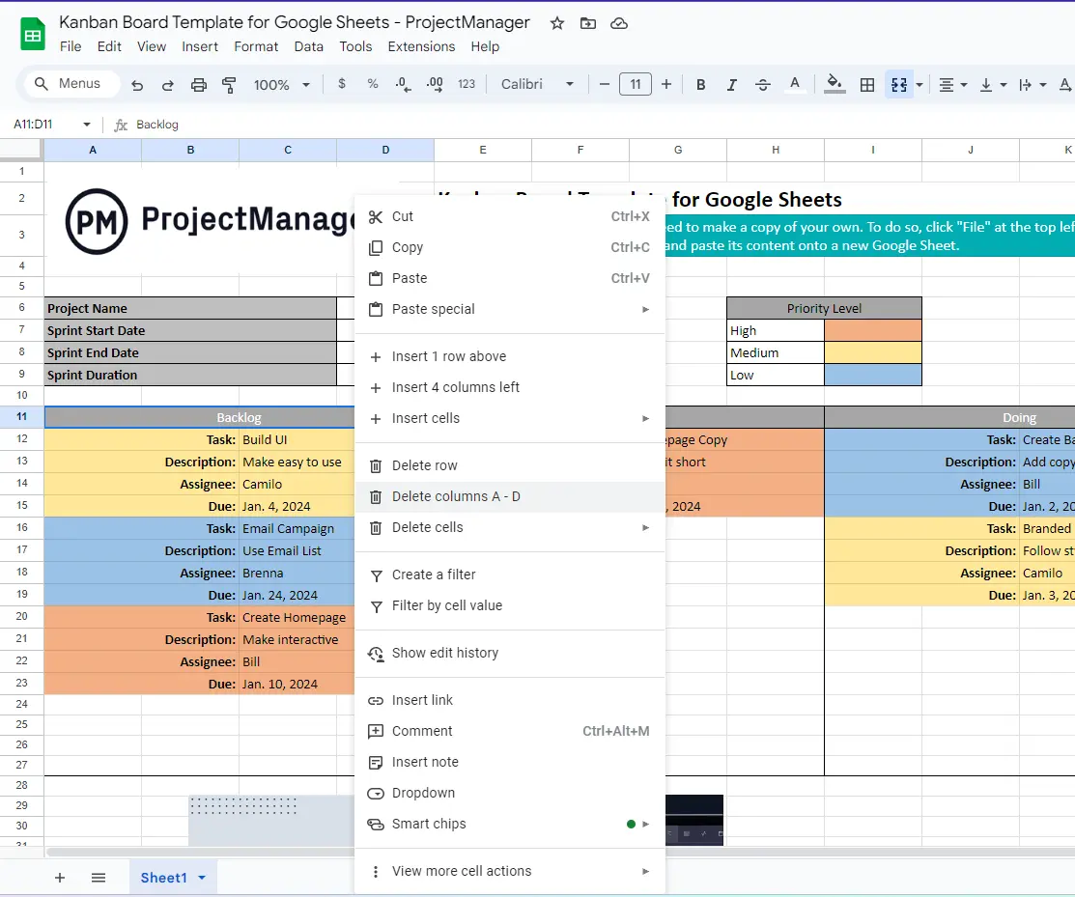1075x897 pixels.
Task: Open the All sheets list icon
Action: 99,878
